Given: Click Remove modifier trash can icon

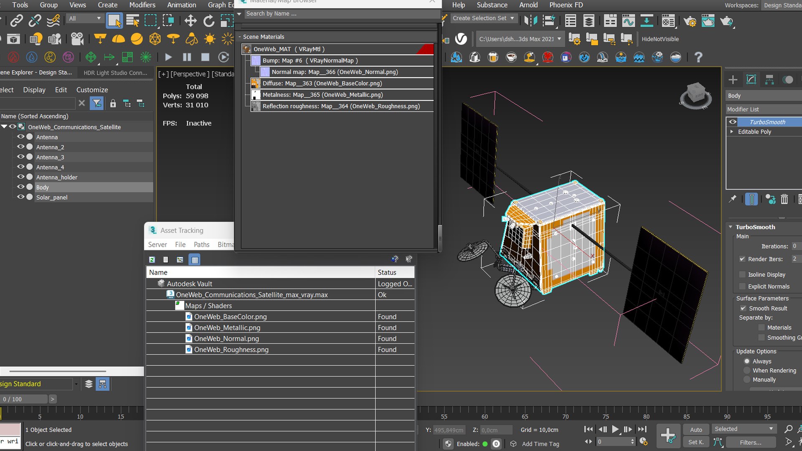Looking at the screenshot, I should [784, 199].
